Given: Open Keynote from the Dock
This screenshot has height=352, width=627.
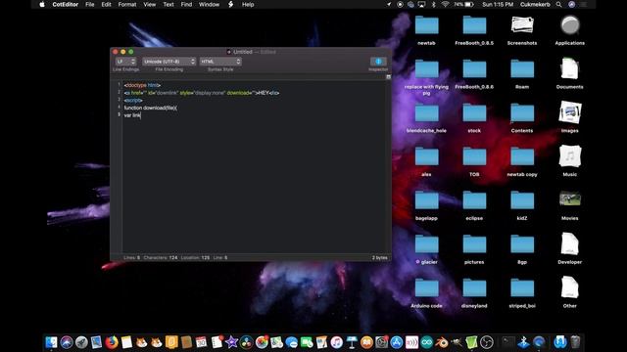Looking at the screenshot, I should tap(352, 342).
